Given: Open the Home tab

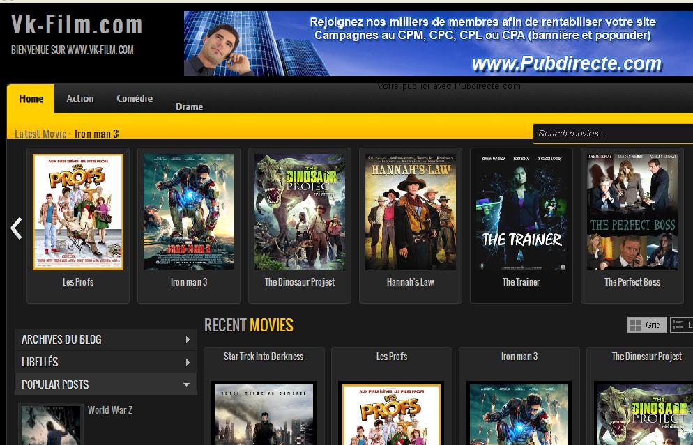Looking at the screenshot, I should (x=31, y=98).
